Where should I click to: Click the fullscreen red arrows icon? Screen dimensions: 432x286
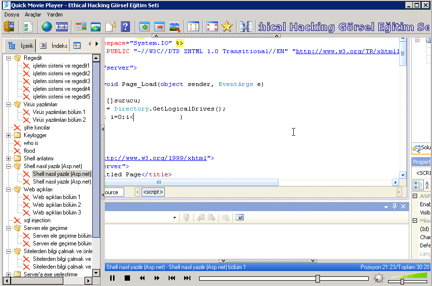click(x=212, y=27)
